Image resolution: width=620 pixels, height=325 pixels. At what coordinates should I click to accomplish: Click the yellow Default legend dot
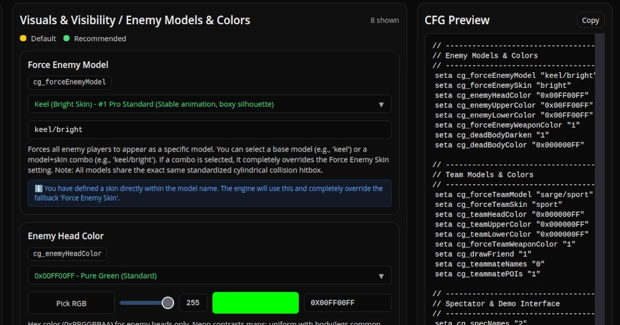23,38
